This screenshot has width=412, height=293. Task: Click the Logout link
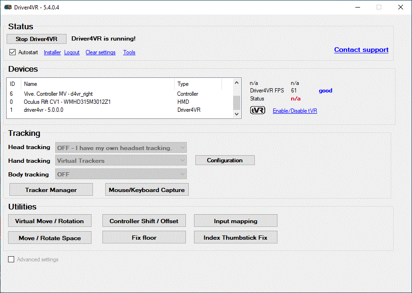72,52
